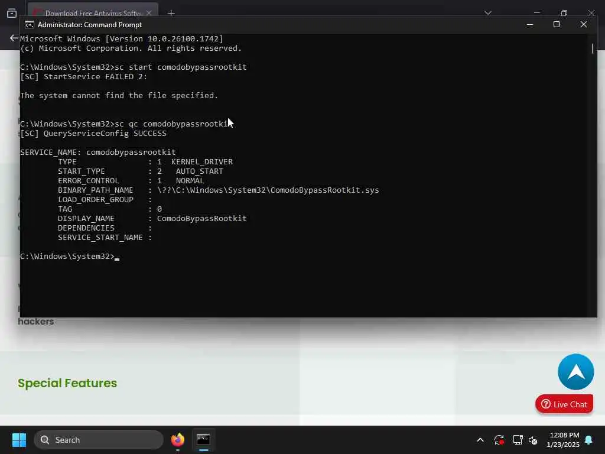Viewport: 605px width, 454px height.
Task: Click the LOAD_ORDER_GROUP label
Action: click(x=95, y=200)
